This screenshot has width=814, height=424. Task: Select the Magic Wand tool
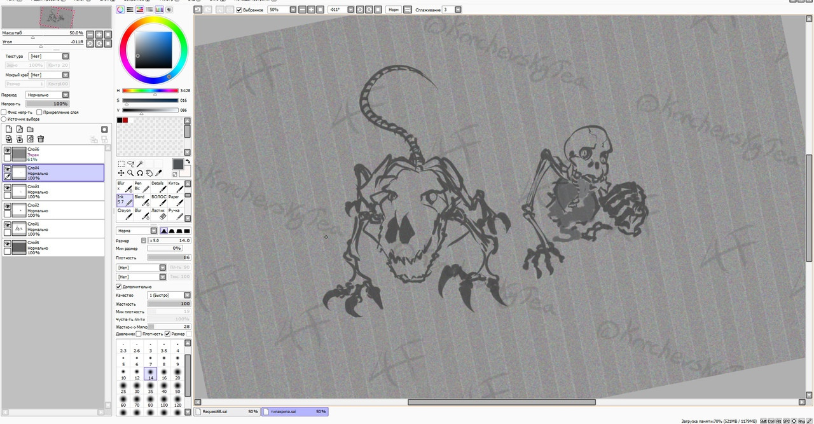pos(139,164)
